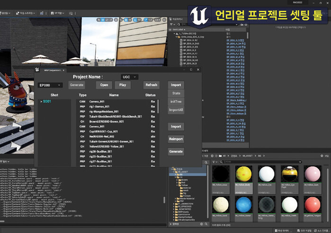The width and height of the screenshot is (331, 233).
Task: Collapse the Yellow folder in folder tree
Action: [x=177, y=185]
